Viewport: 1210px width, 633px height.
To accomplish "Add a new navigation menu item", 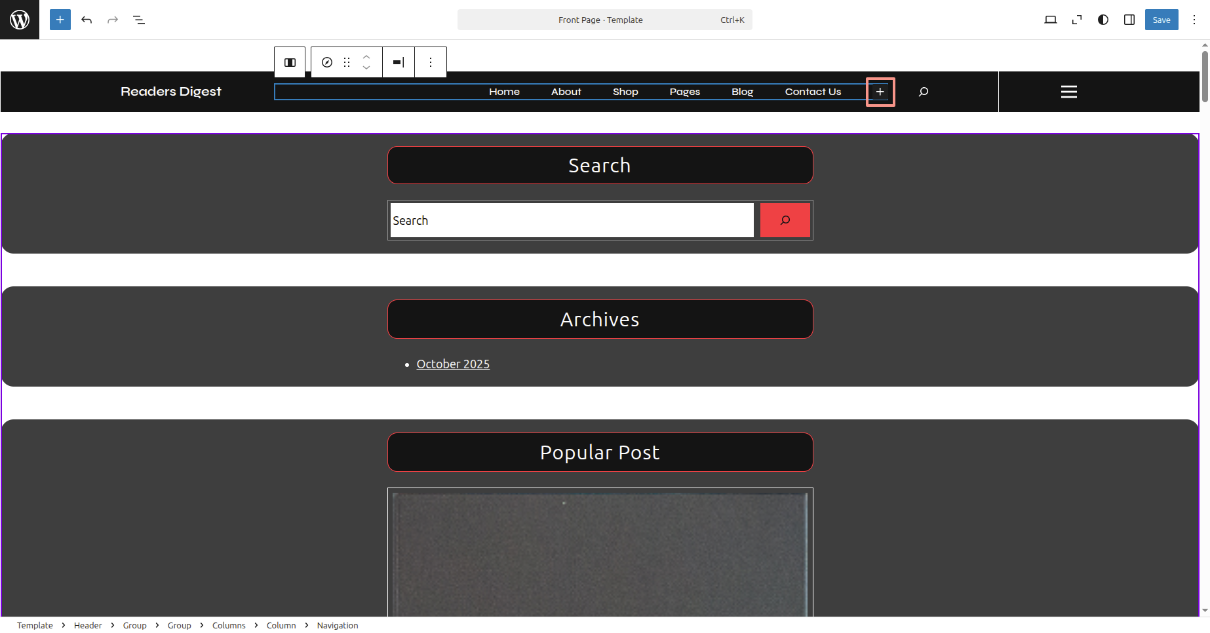I will tap(880, 92).
